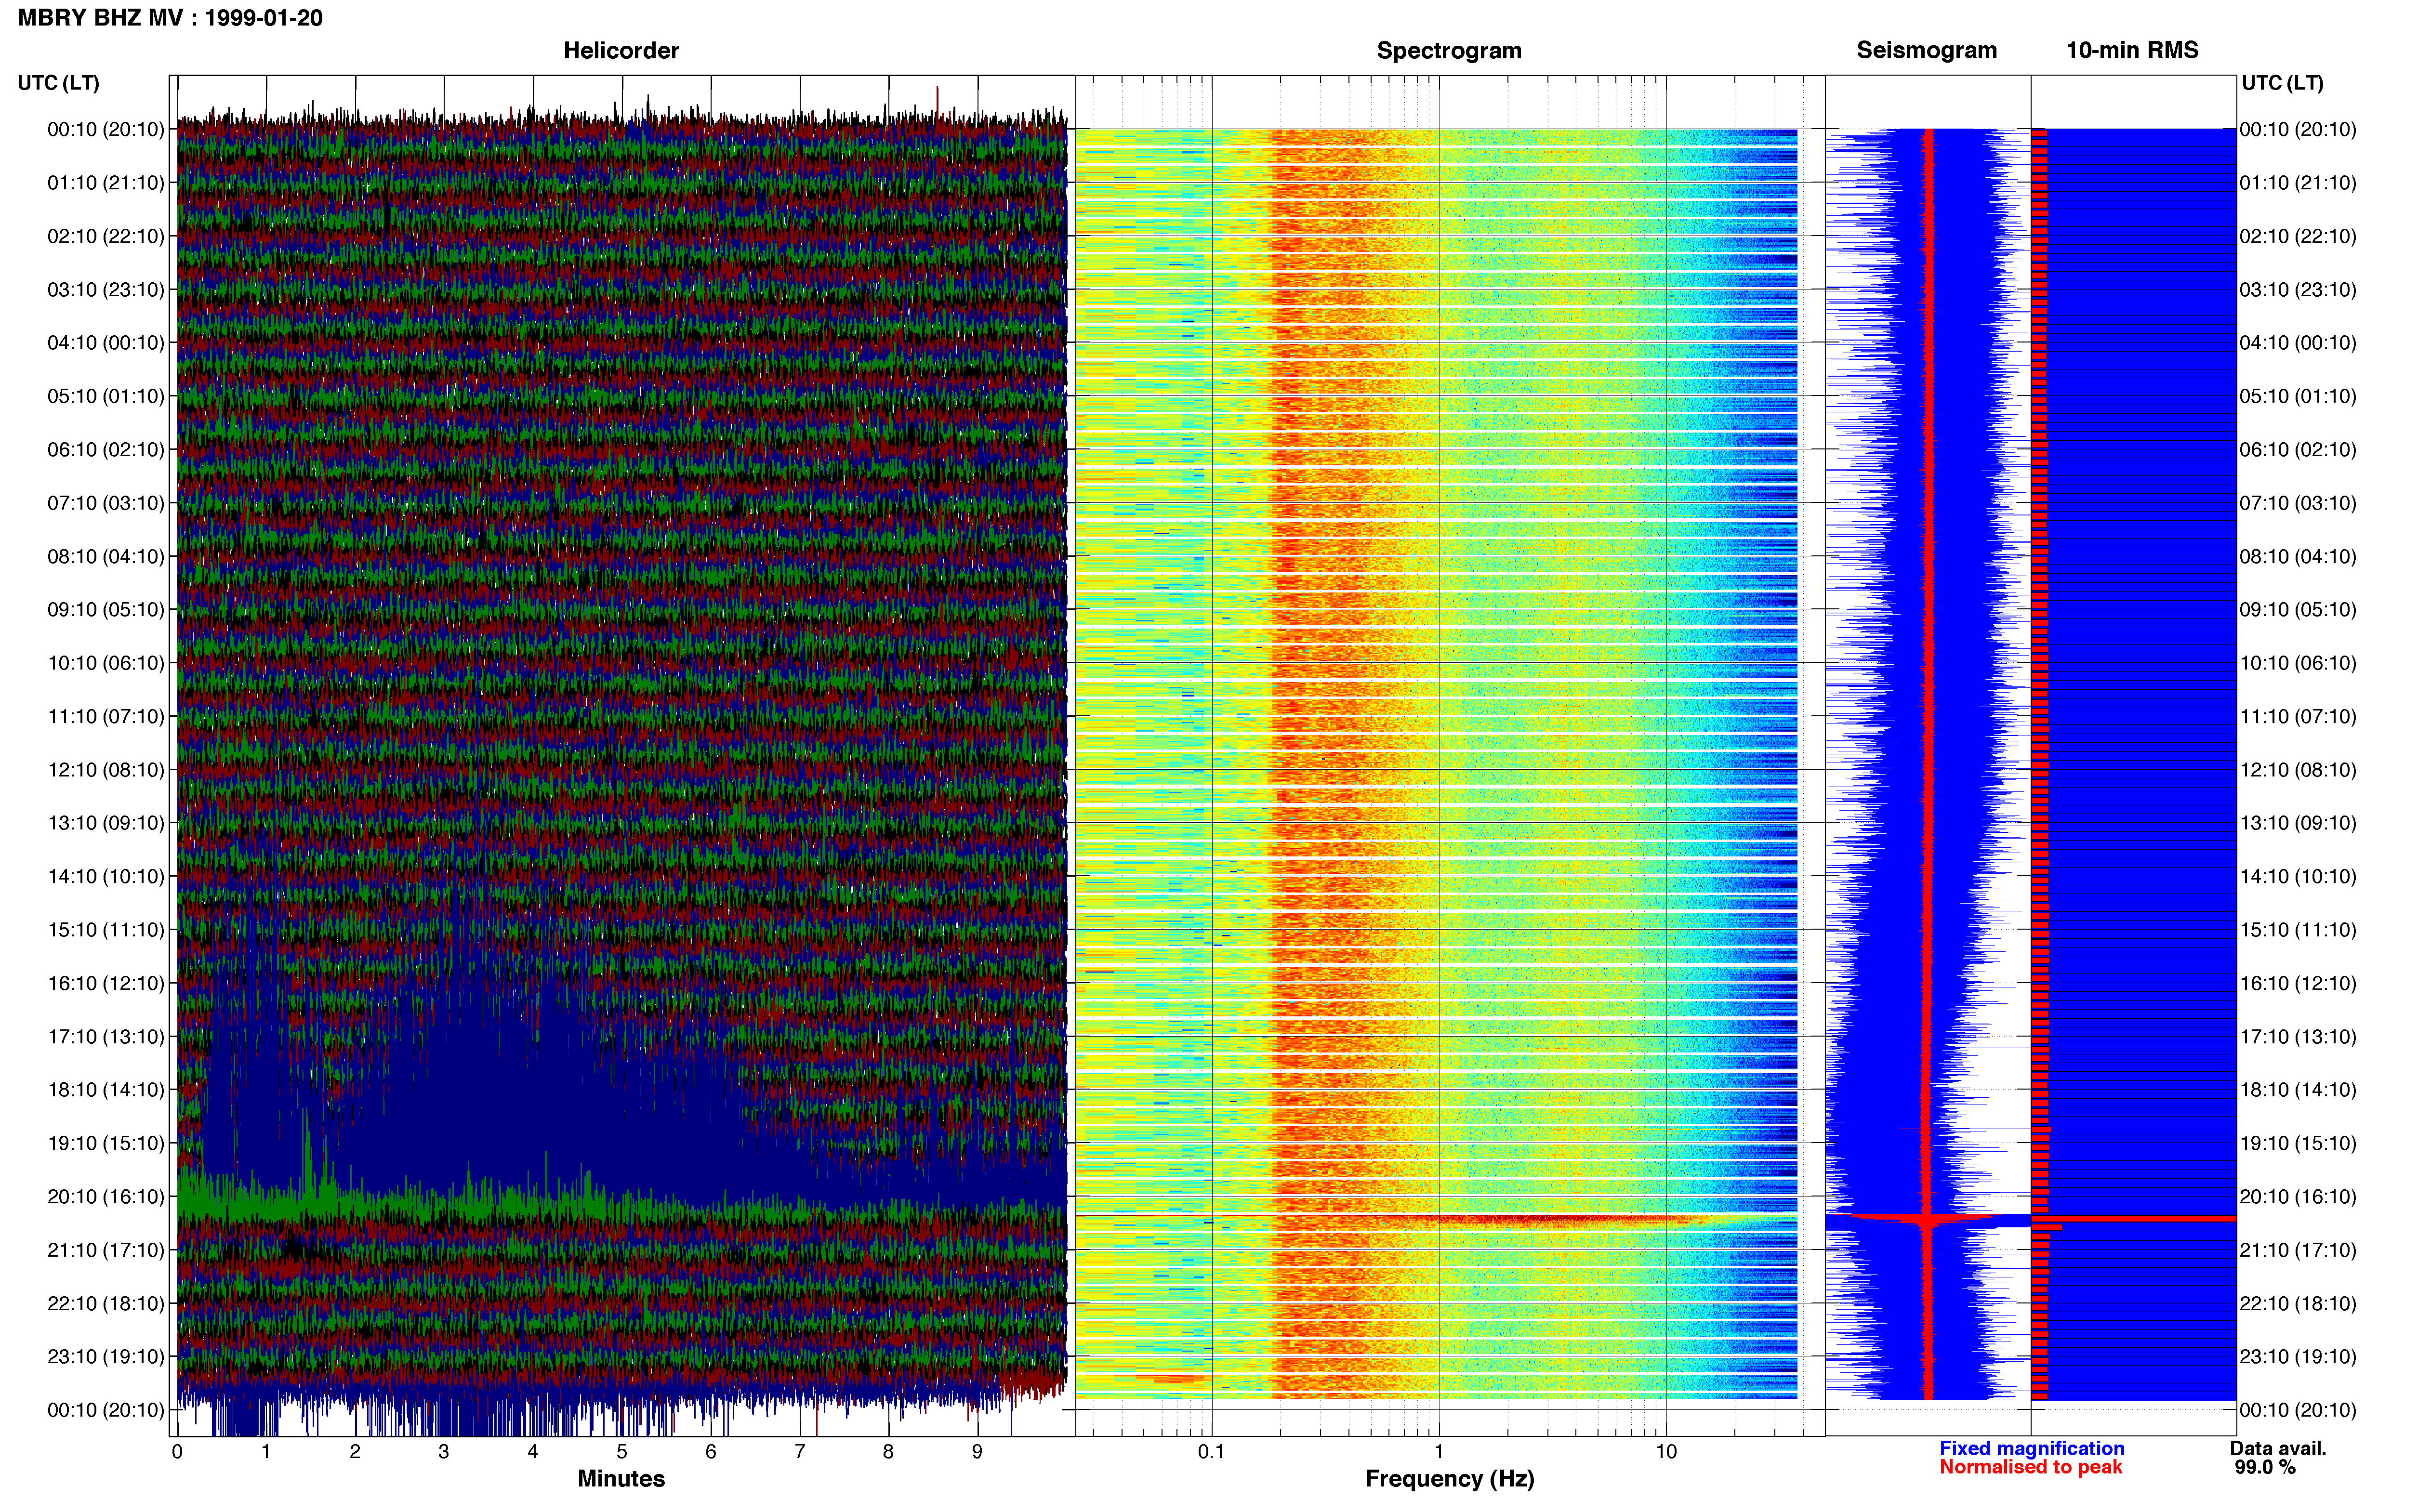Click the right '09:10 (05:10)' time label

pos(2298,610)
